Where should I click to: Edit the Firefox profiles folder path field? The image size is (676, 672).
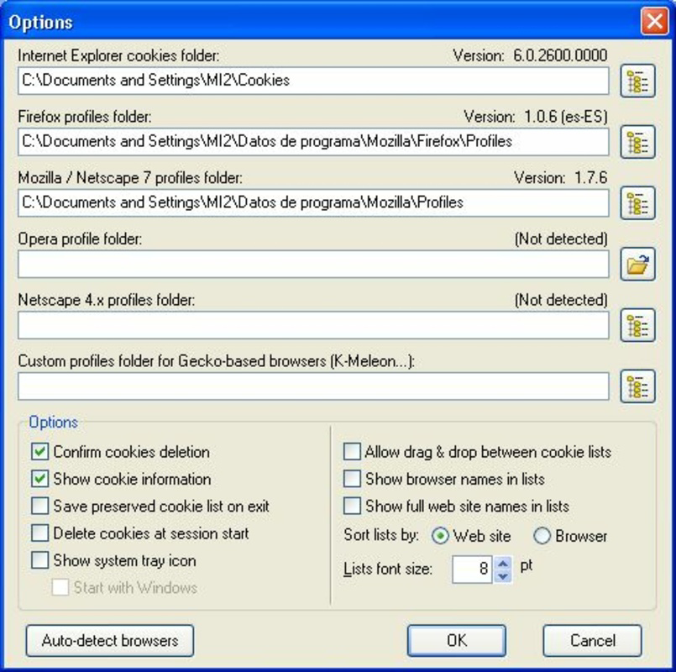click(313, 142)
